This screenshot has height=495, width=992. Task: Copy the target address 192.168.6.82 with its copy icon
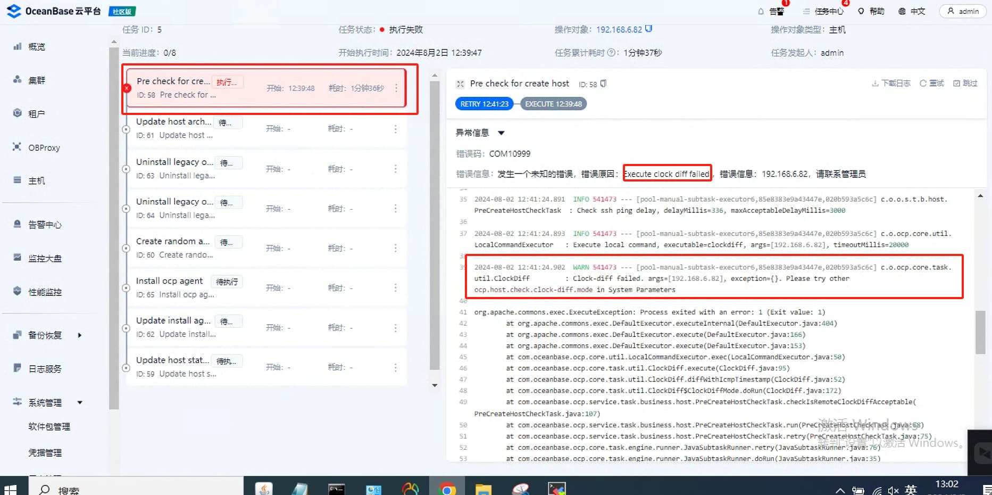pos(648,29)
